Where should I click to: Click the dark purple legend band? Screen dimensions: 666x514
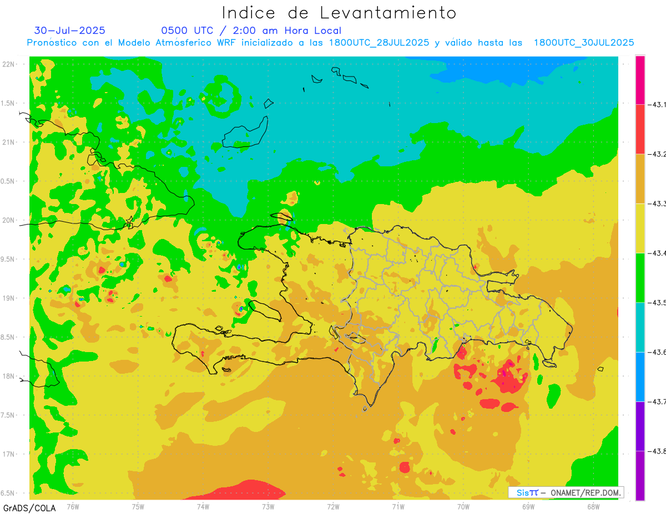(640, 426)
